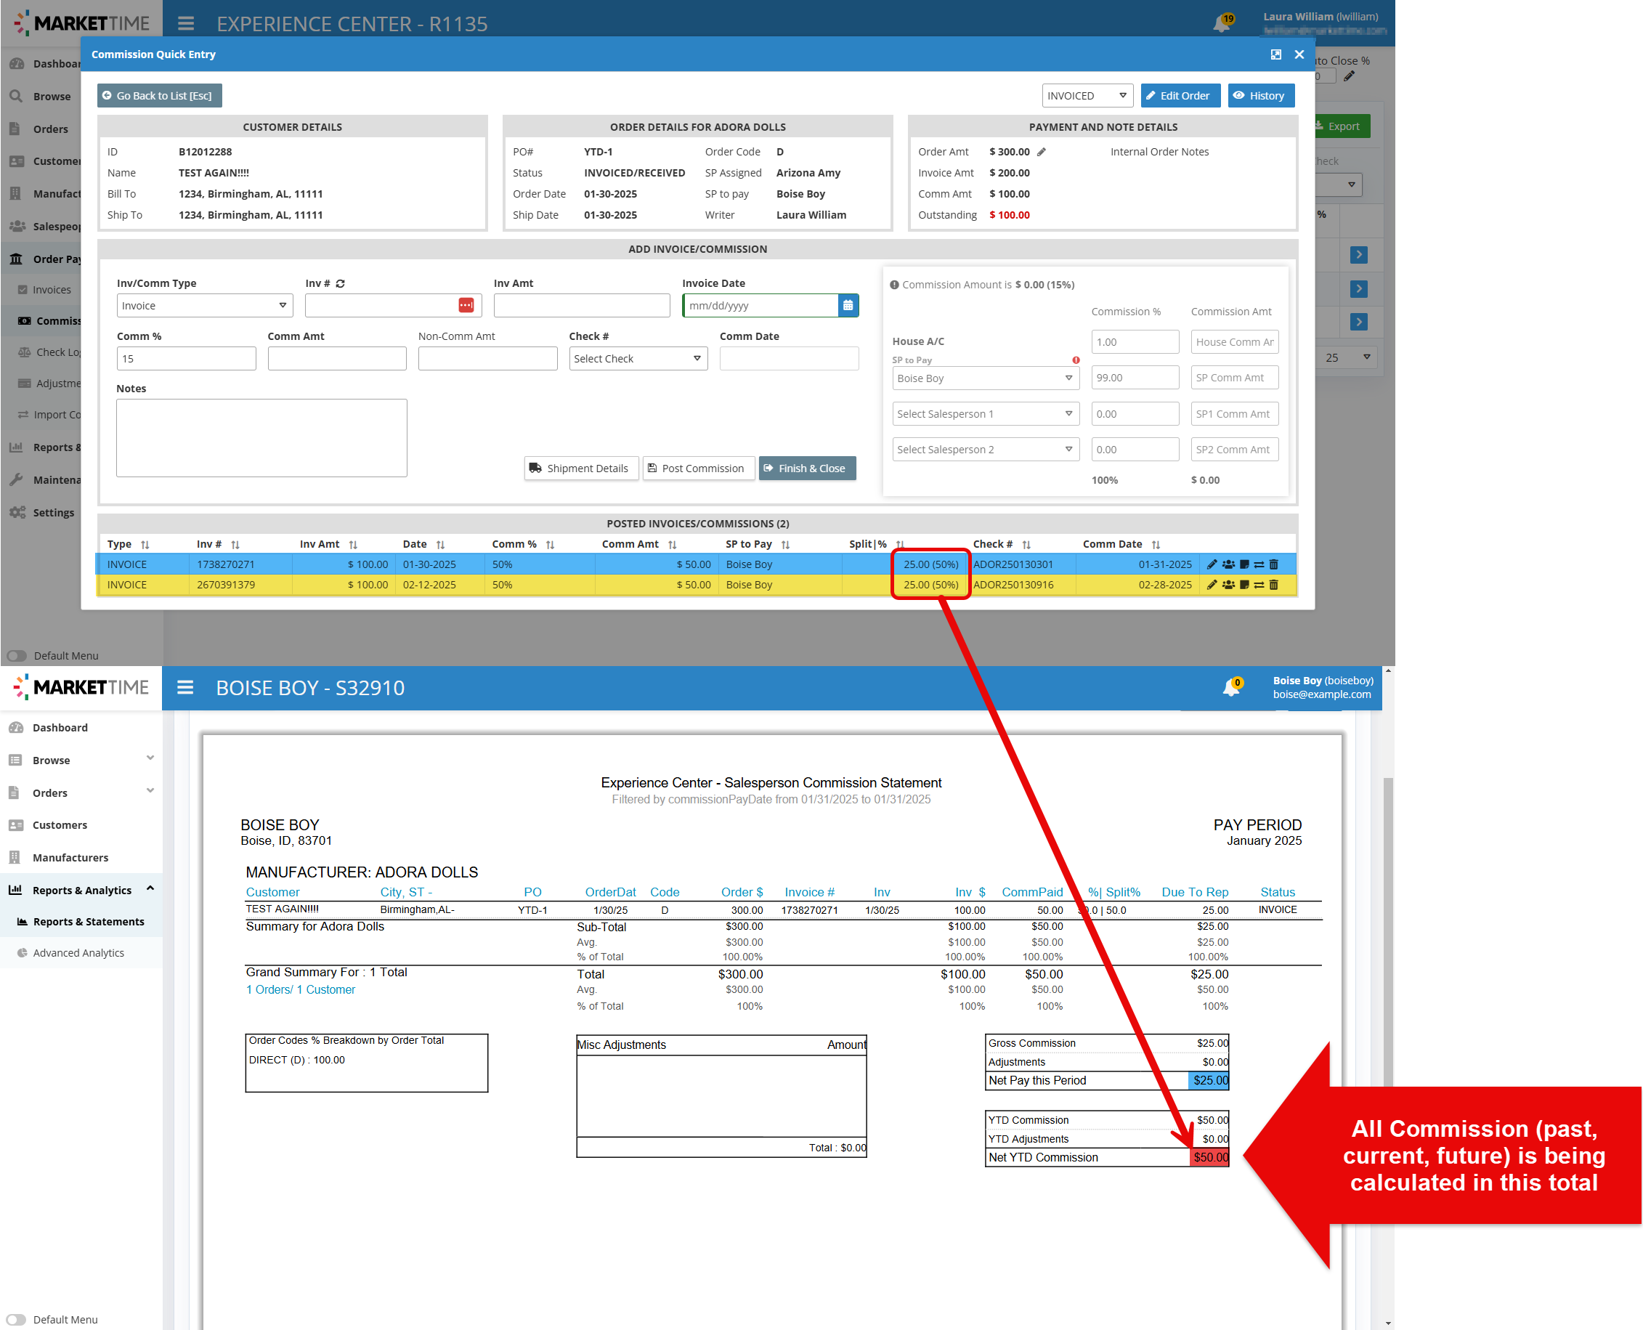Screen dimensions: 1643x1330
Task: Select Reports & Statements menu item
Action: [88, 922]
